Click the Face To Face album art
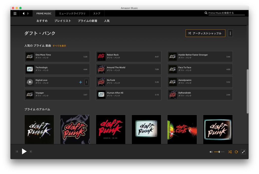 (x=173, y=69)
